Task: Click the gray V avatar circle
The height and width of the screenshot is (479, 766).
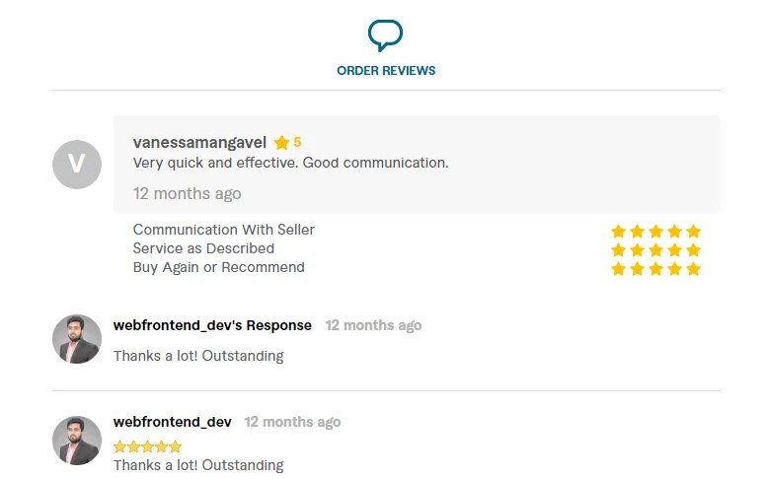Action: coord(77,165)
